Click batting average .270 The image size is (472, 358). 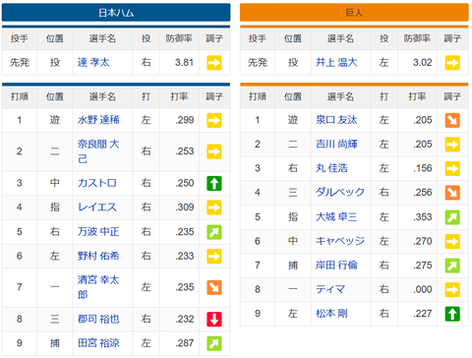pos(423,241)
